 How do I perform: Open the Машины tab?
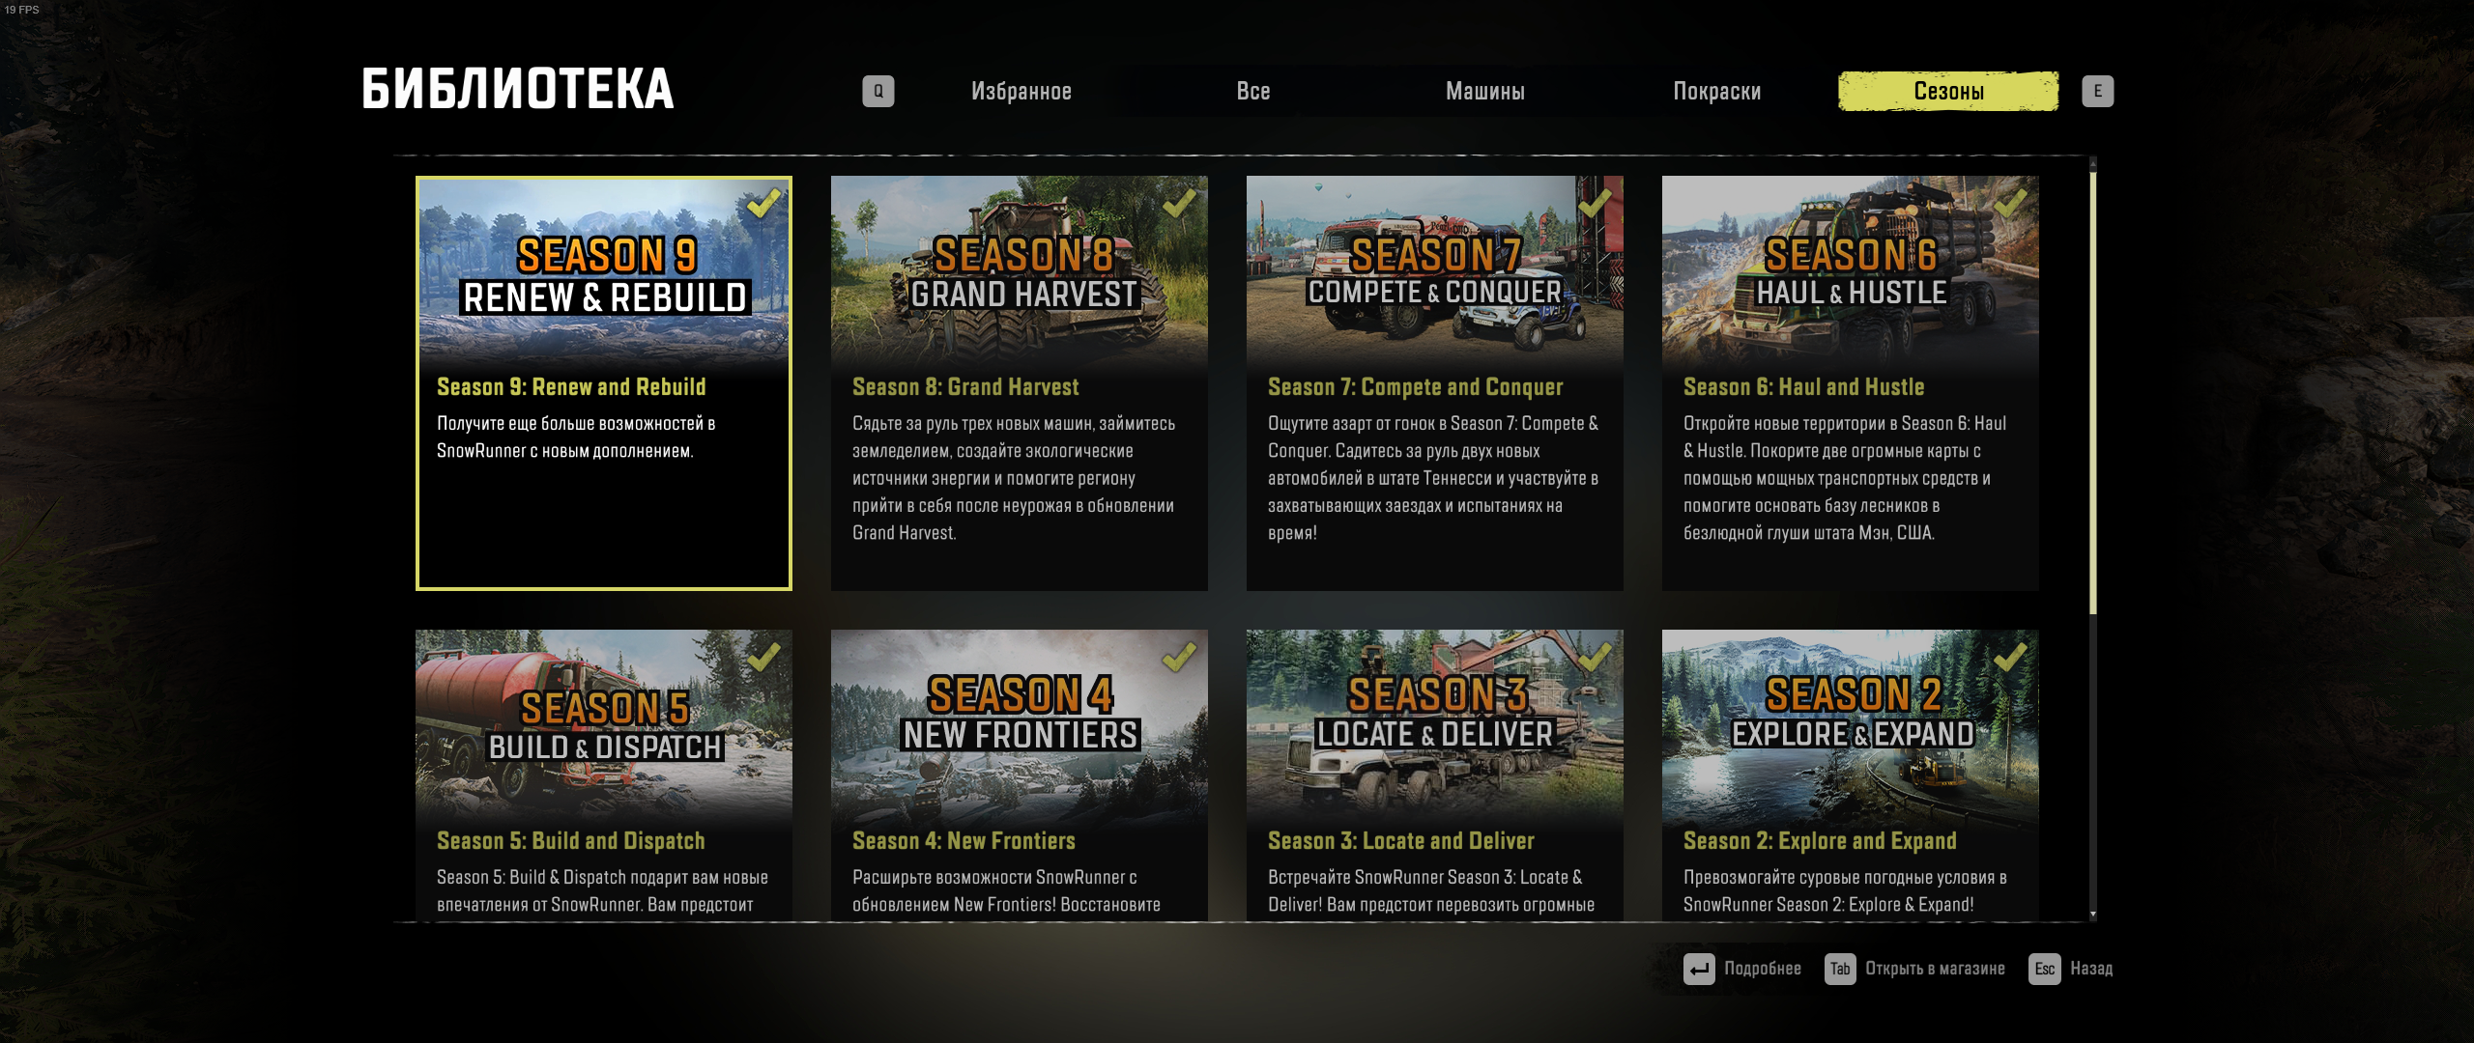point(1485,92)
